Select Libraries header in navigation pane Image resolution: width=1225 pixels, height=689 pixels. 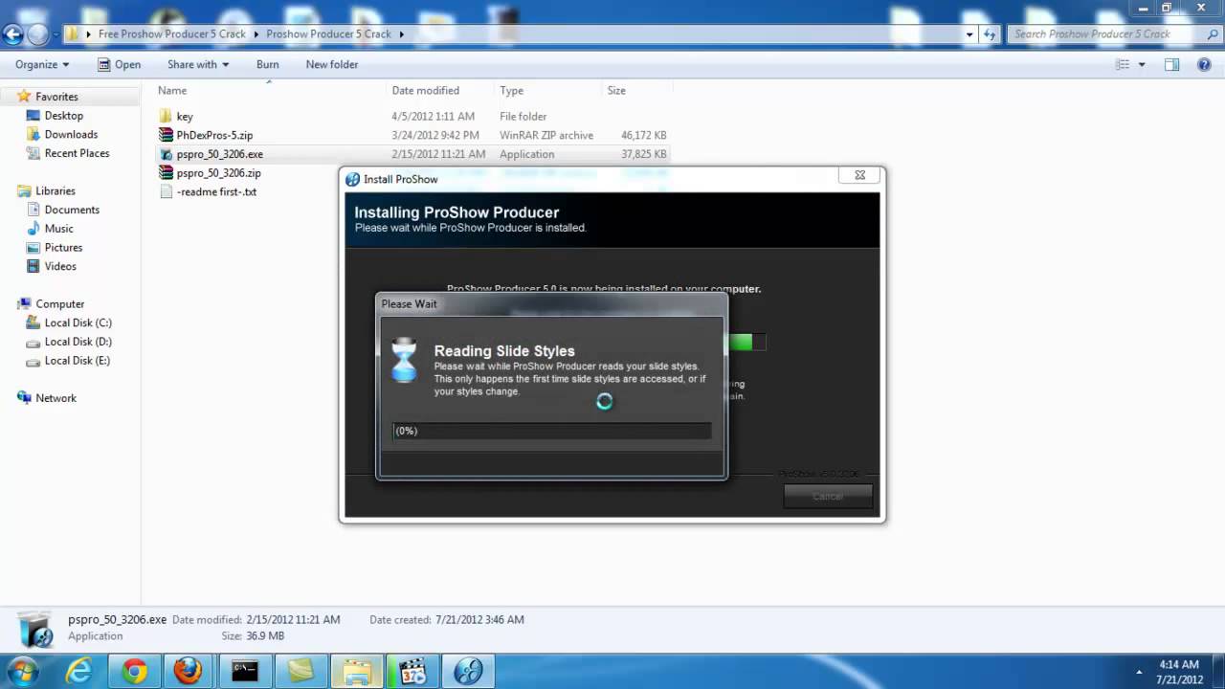(x=55, y=190)
